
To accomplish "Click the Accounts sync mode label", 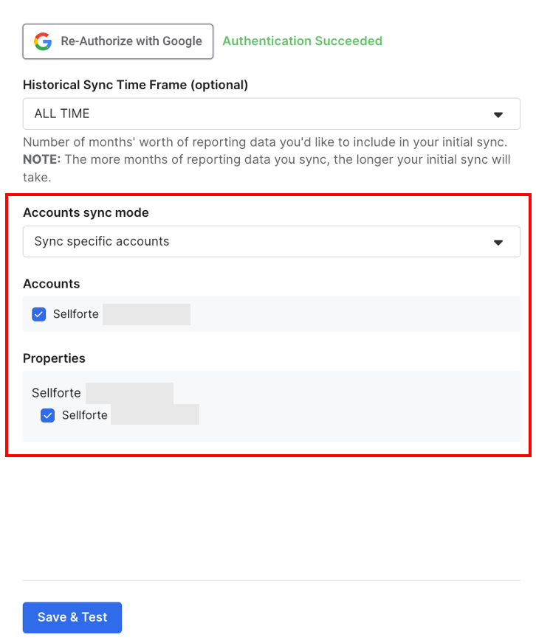I will (x=86, y=212).
